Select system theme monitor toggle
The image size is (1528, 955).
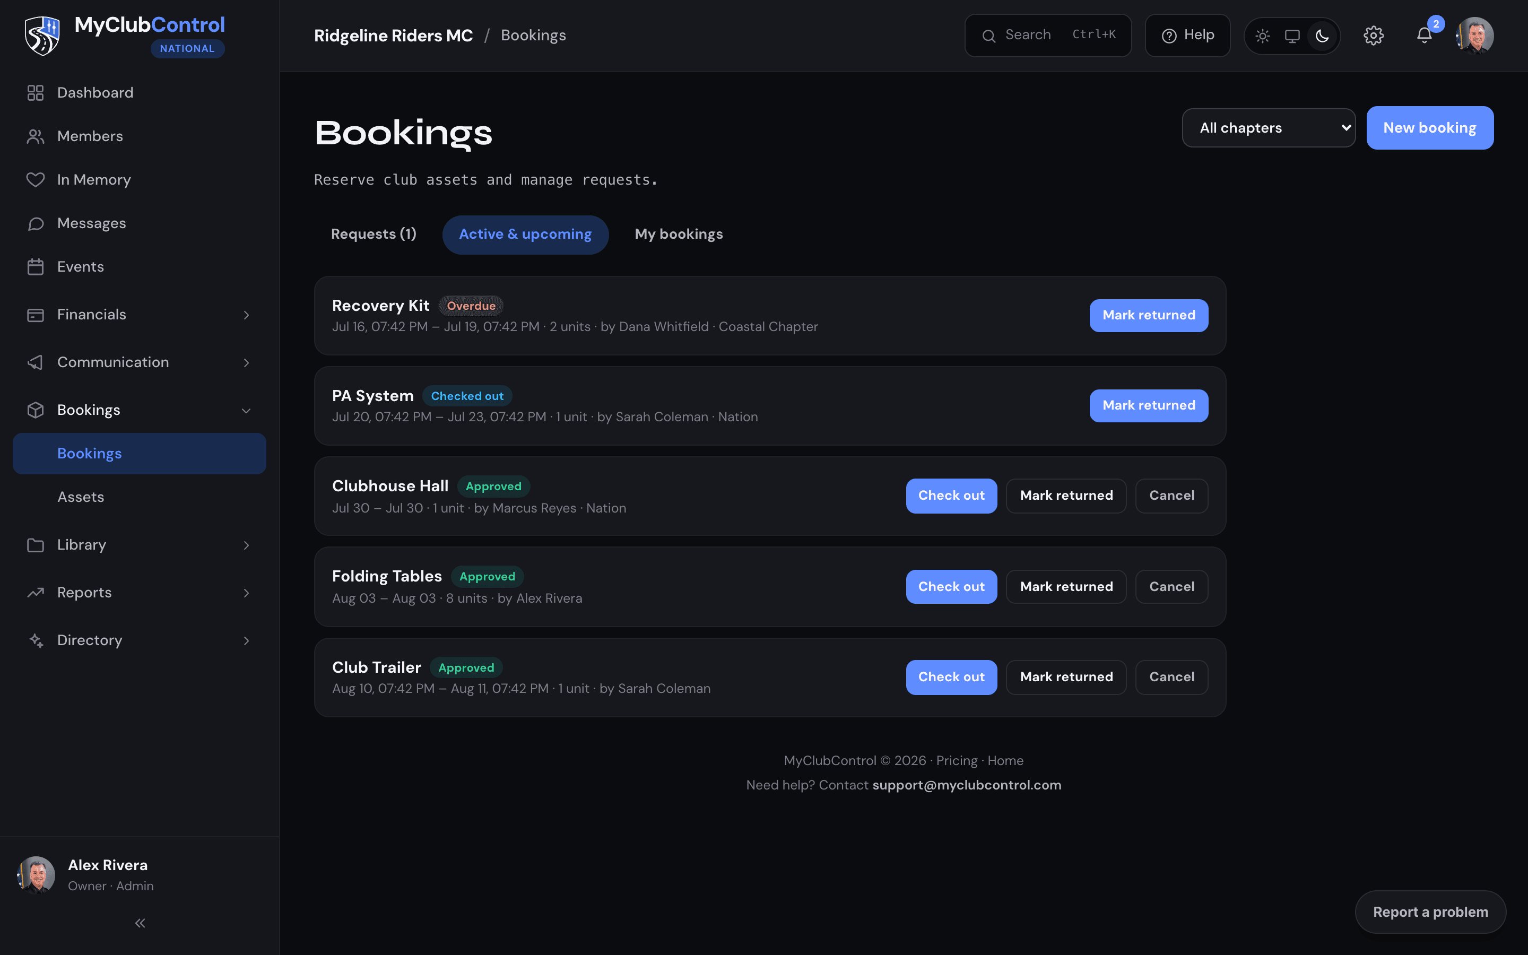[1292, 36]
